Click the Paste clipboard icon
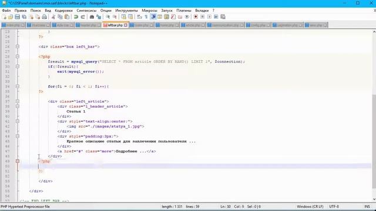This screenshot has width=376, height=211. [67, 17]
